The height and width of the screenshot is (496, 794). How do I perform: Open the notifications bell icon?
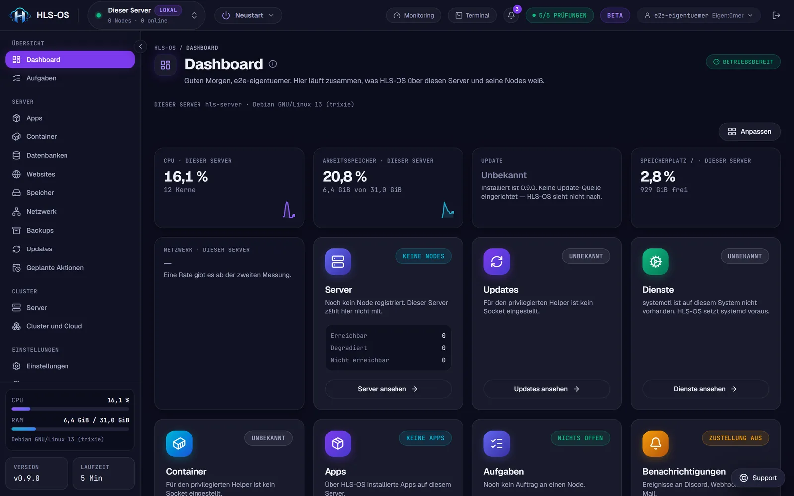click(x=511, y=15)
